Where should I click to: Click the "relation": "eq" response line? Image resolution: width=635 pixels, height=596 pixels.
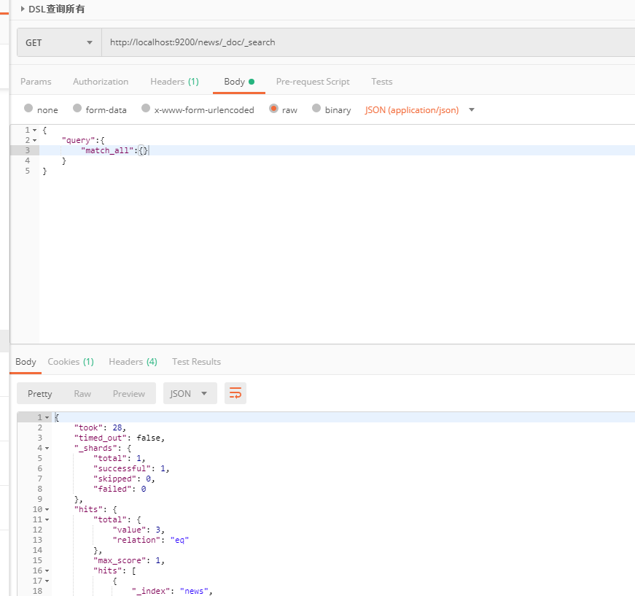(x=151, y=540)
